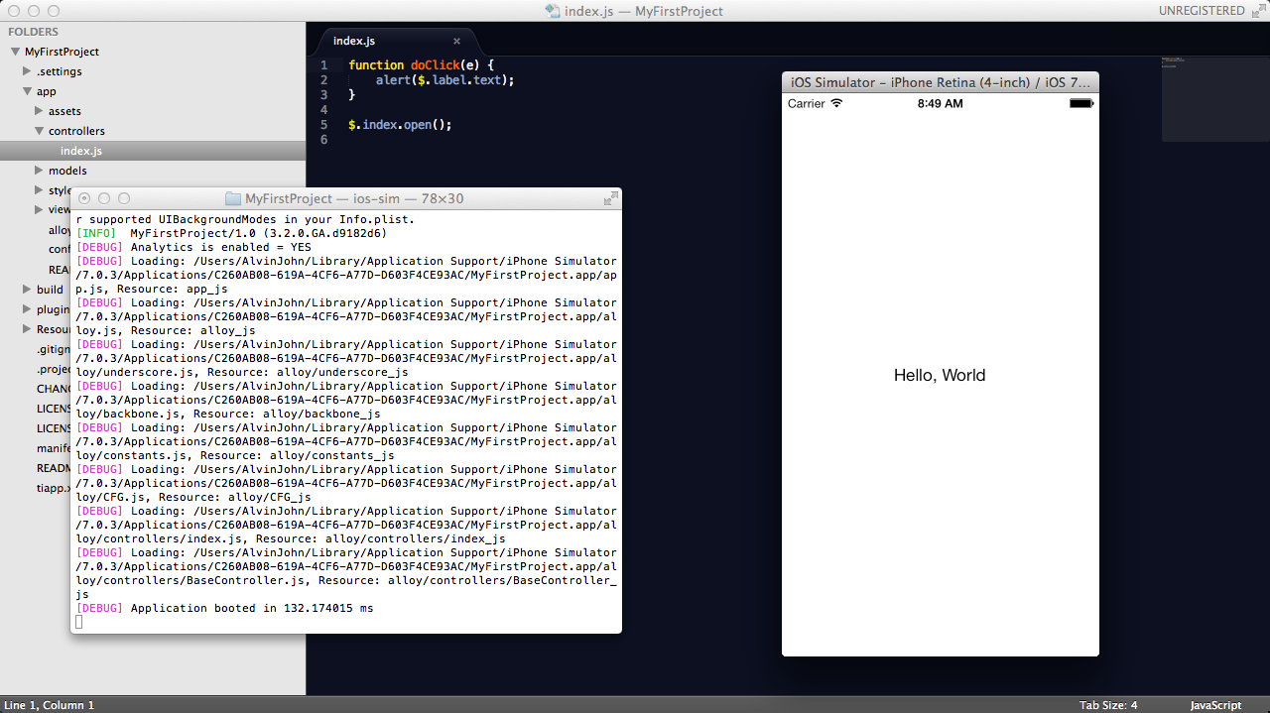The width and height of the screenshot is (1270, 713).
Task: Click the UNREGISTERED label in the title bar
Action: coord(1202,11)
